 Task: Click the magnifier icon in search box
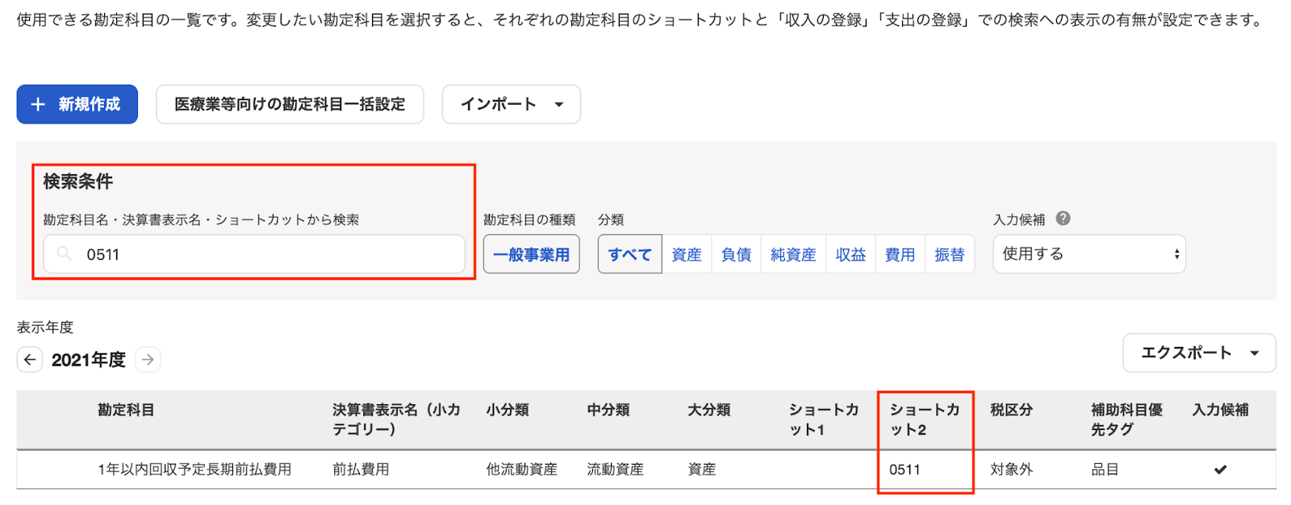tap(65, 254)
